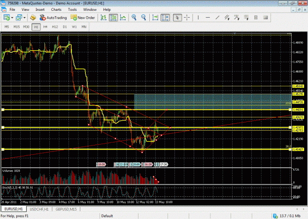Expand the Profiles dropdown arrow
The image size is (308, 219).
coord(25,18)
